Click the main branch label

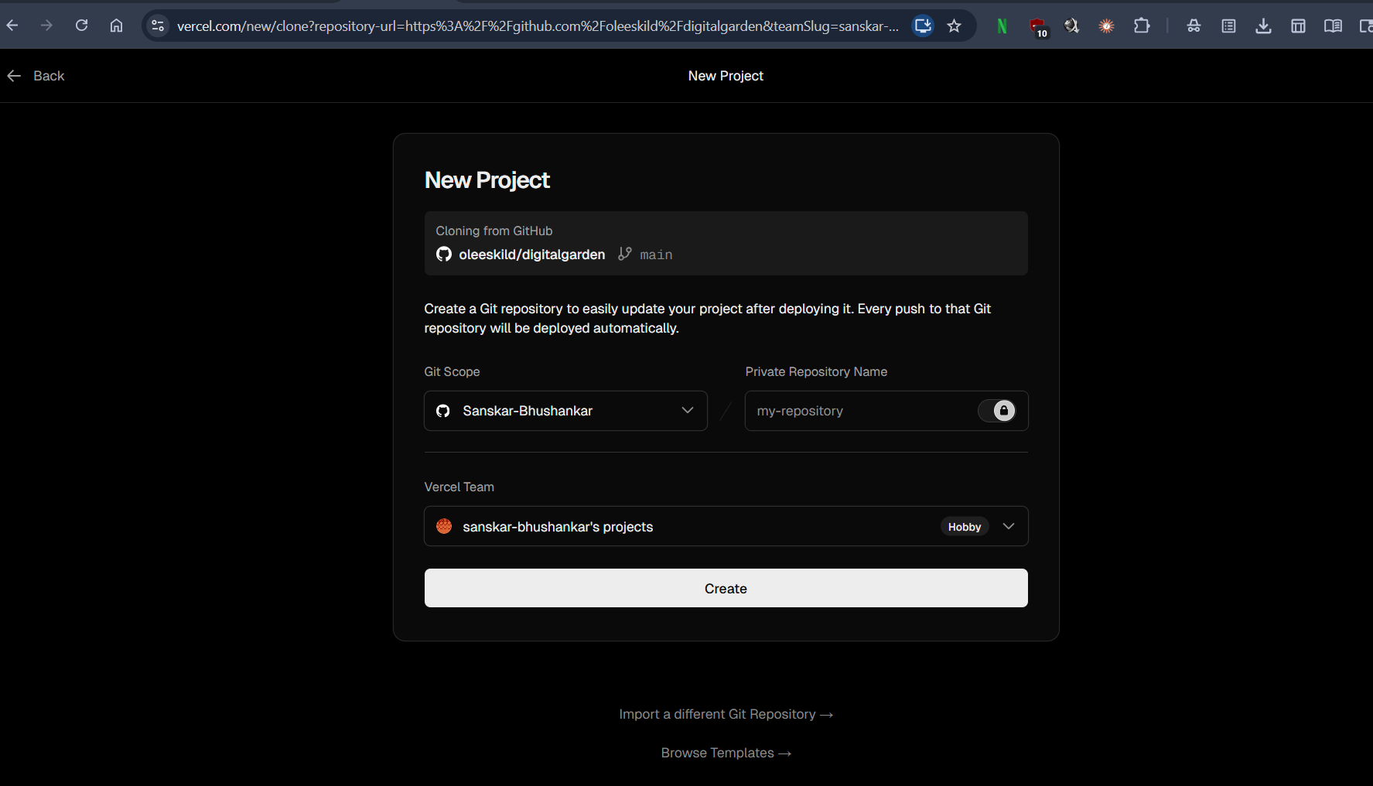(x=656, y=255)
